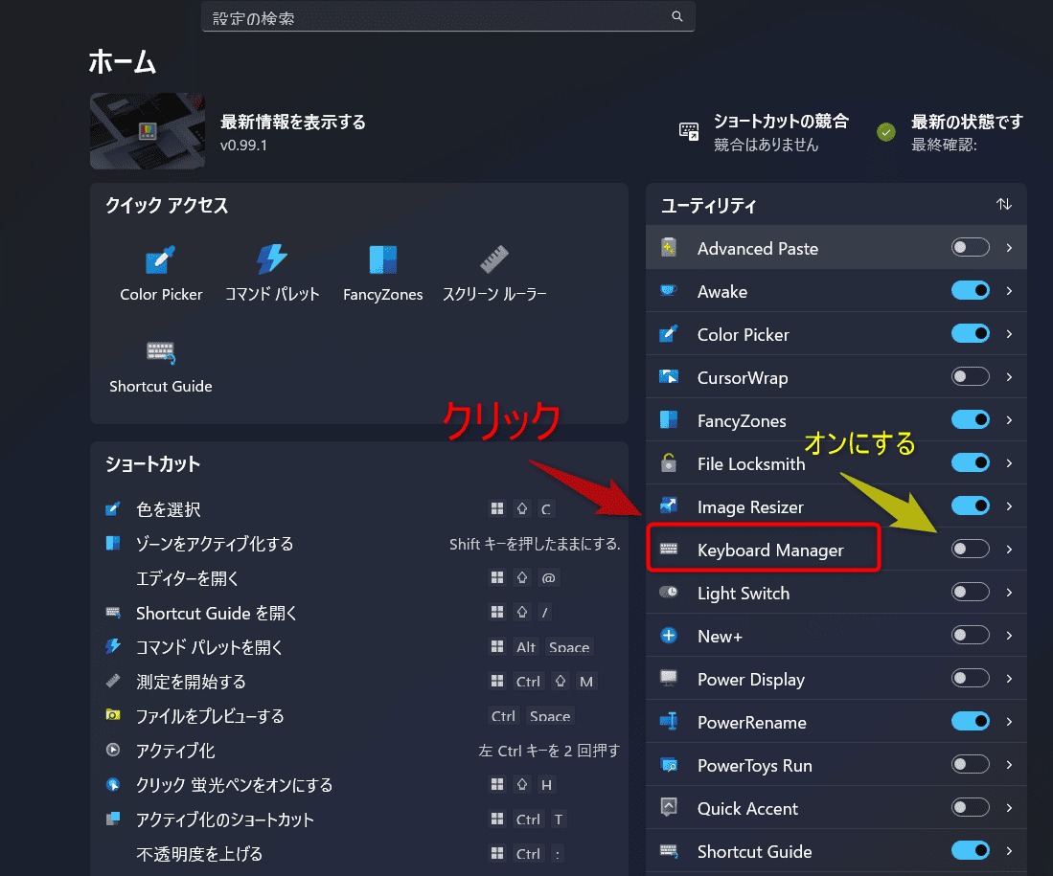Select the Shortcut Guide utility label
Screen dimensions: 1053x876
pos(754,851)
